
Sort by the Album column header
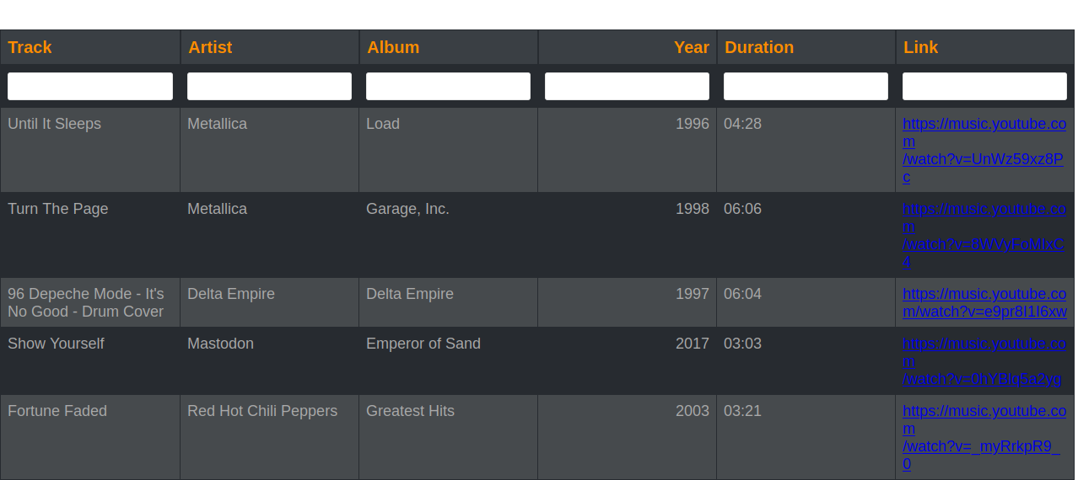click(449, 47)
